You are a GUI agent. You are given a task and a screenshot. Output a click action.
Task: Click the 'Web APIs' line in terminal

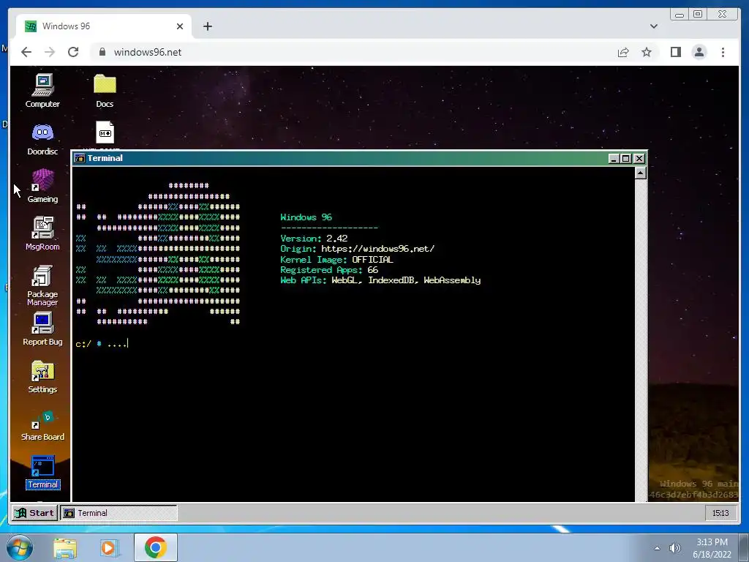pyautogui.click(x=380, y=280)
